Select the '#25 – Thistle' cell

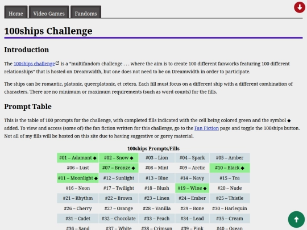point(230,198)
